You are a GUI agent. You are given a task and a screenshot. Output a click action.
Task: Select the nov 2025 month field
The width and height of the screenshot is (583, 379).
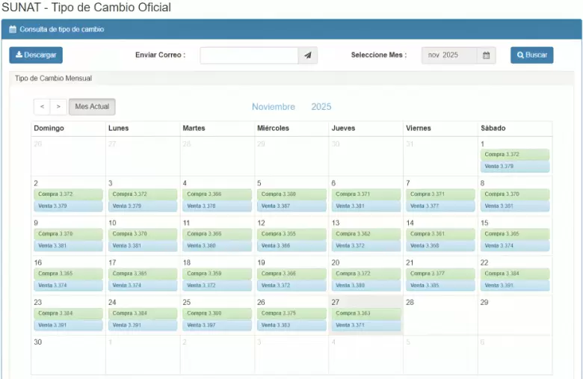click(x=449, y=55)
